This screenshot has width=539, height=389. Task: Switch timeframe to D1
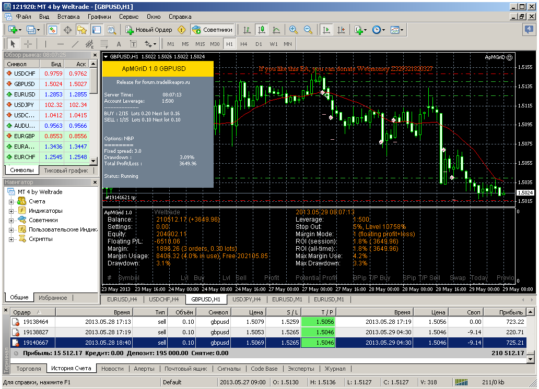pos(259,44)
